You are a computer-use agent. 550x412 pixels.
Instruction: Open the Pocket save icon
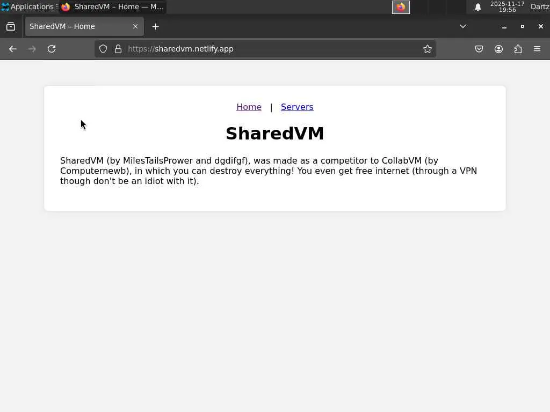pos(479,49)
